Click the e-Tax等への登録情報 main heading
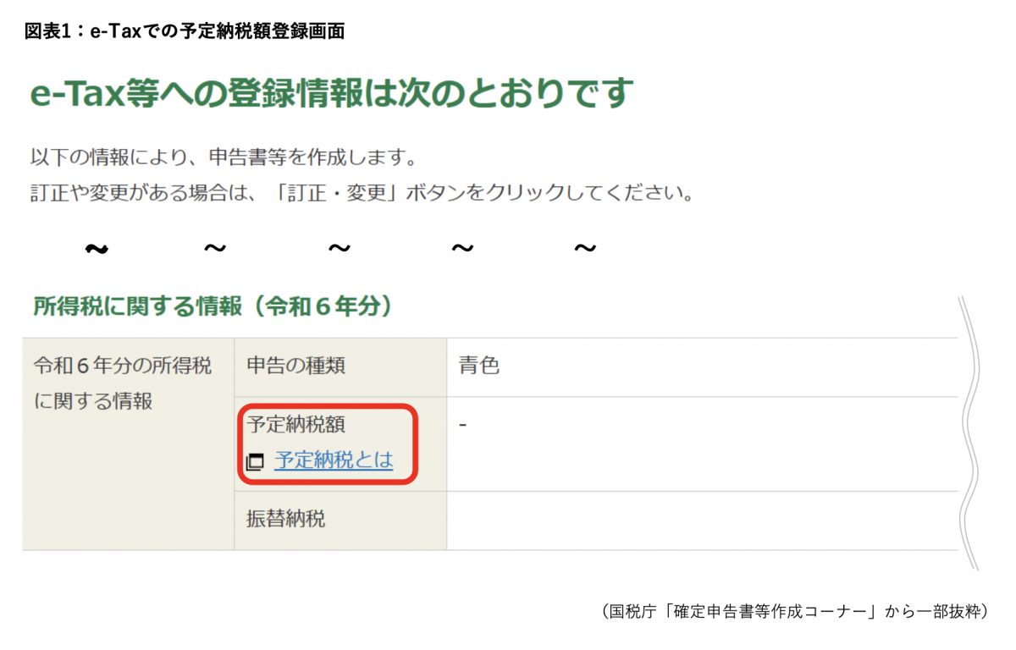The height and width of the screenshot is (650, 1016). [x=331, y=94]
